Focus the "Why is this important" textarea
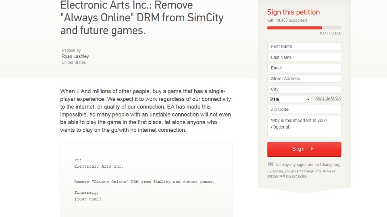Image resolution: width=387 pixels, height=217 pixels. click(x=304, y=127)
